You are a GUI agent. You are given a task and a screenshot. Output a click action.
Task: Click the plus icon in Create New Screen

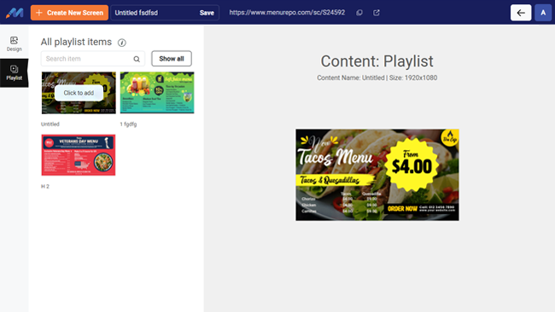pos(39,13)
